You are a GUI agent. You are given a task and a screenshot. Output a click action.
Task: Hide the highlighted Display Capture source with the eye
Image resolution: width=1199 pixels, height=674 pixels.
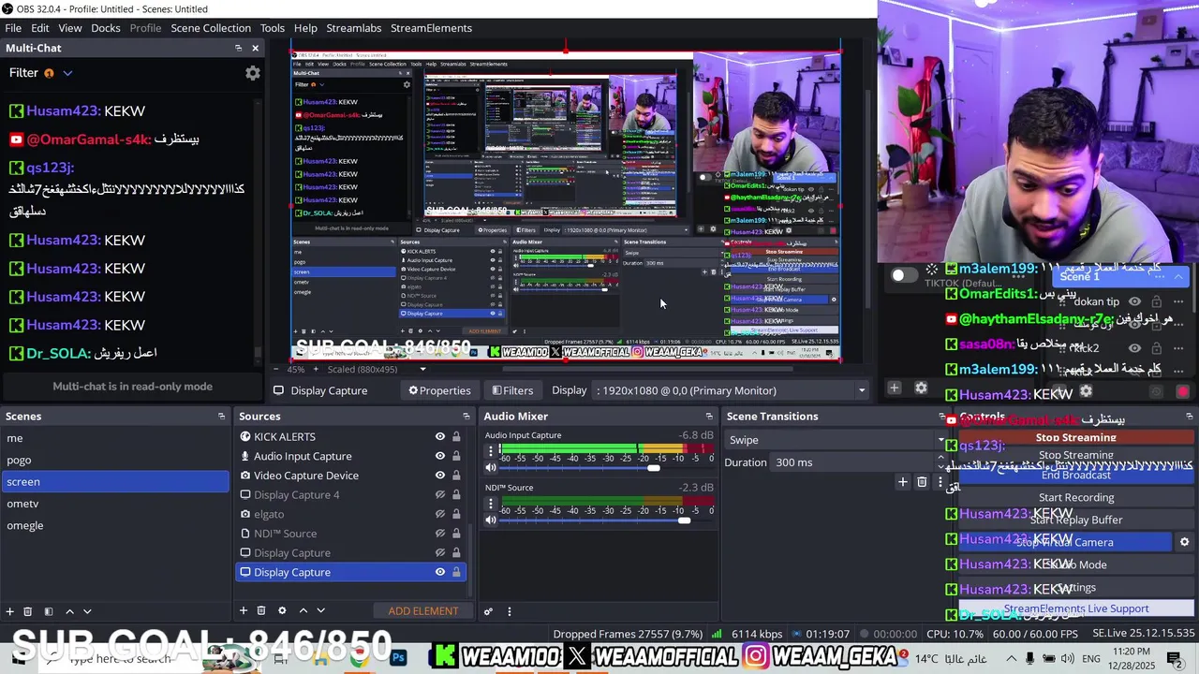coord(440,572)
